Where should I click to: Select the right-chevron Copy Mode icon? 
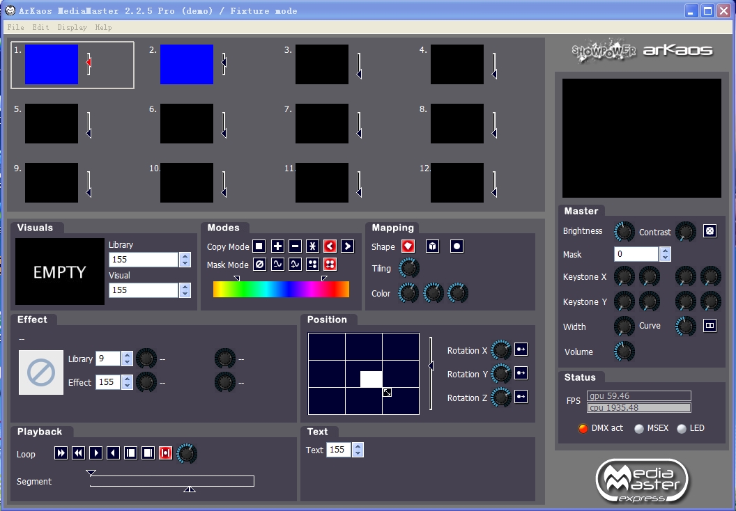click(347, 246)
